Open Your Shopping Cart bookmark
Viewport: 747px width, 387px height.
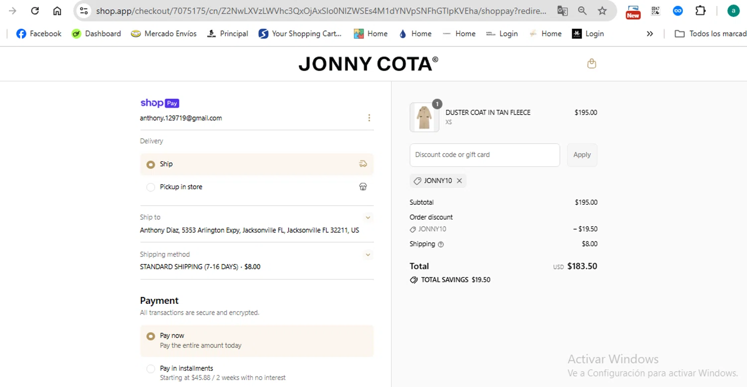[x=300, y=33]
